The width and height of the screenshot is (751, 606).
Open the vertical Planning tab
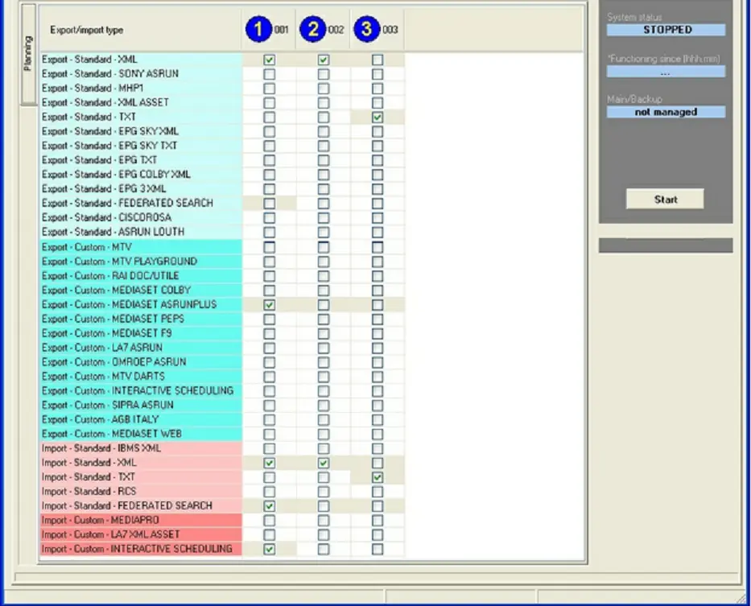tap(27, 54)
